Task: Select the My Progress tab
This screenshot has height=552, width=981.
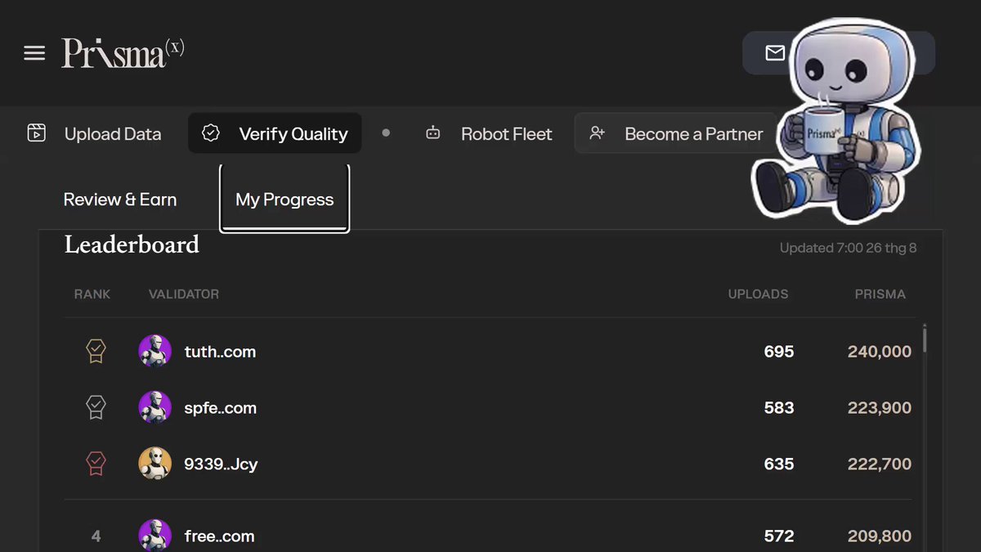Action: coord(284,200)
